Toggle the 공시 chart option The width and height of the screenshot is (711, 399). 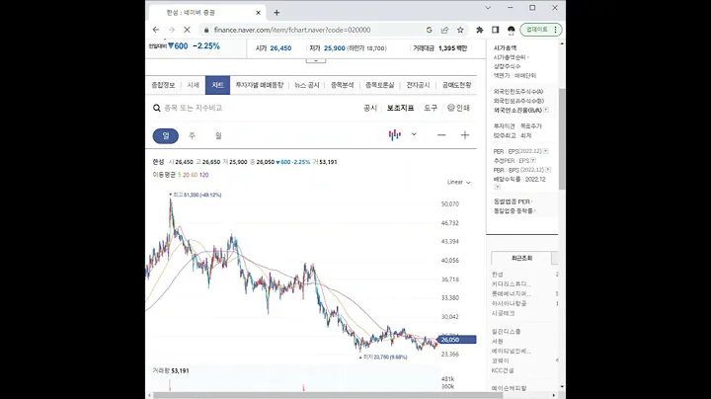(x=370, y=108)
